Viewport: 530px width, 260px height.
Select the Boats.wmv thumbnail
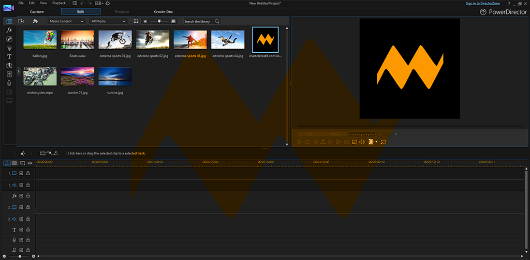78,40
